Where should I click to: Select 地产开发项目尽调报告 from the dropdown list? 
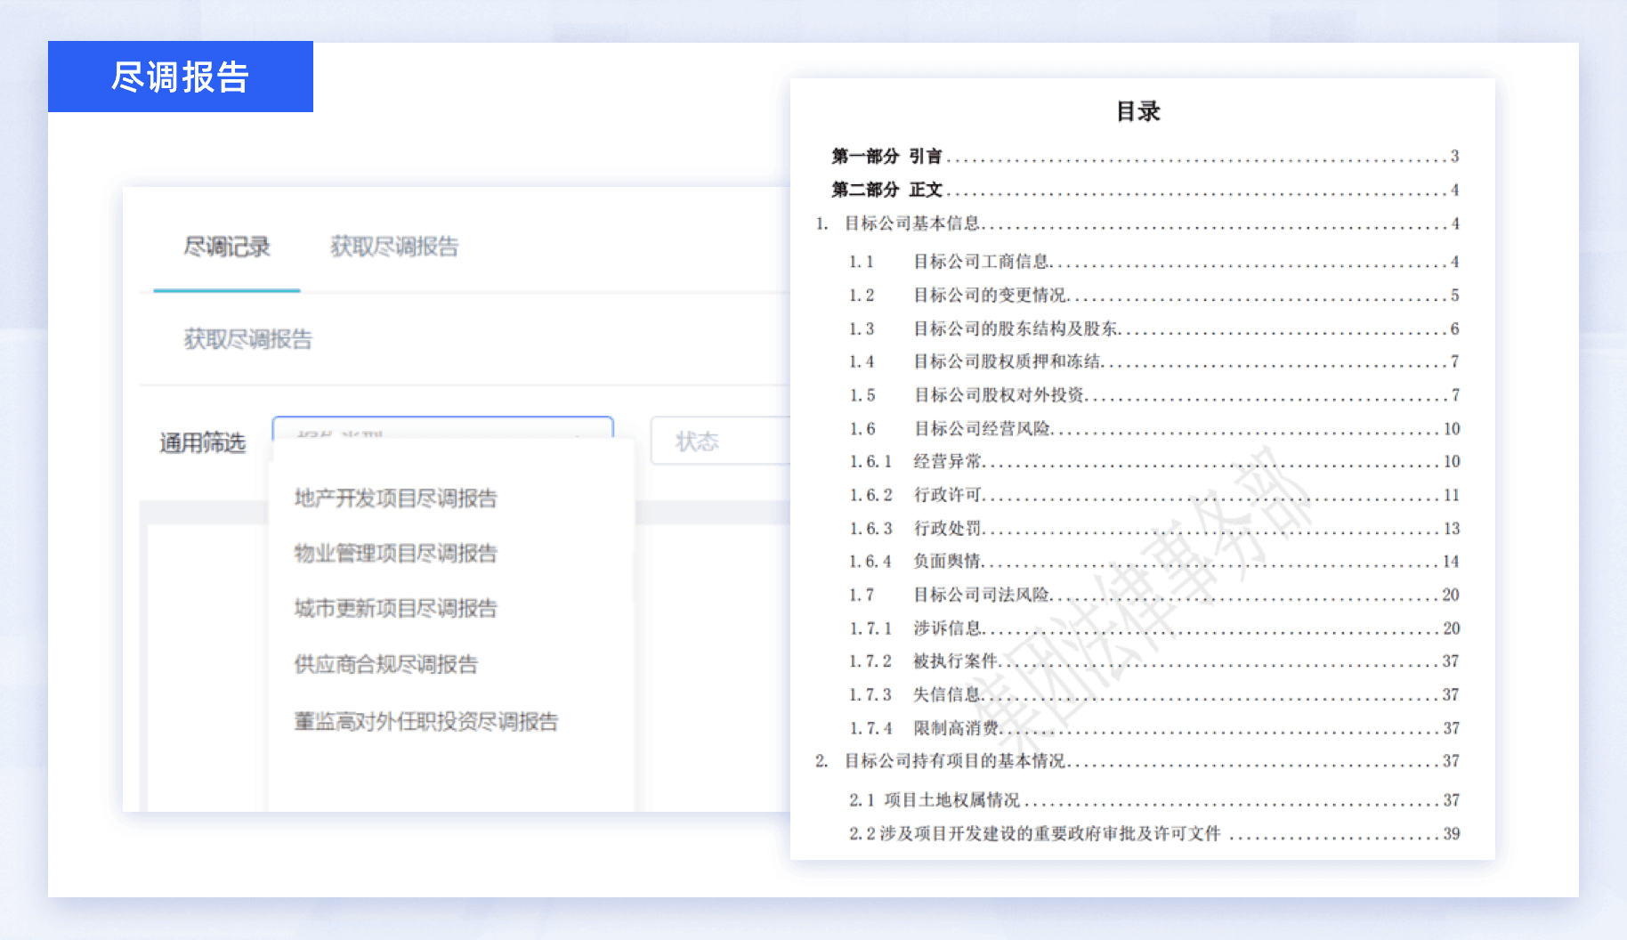point(395,498)
